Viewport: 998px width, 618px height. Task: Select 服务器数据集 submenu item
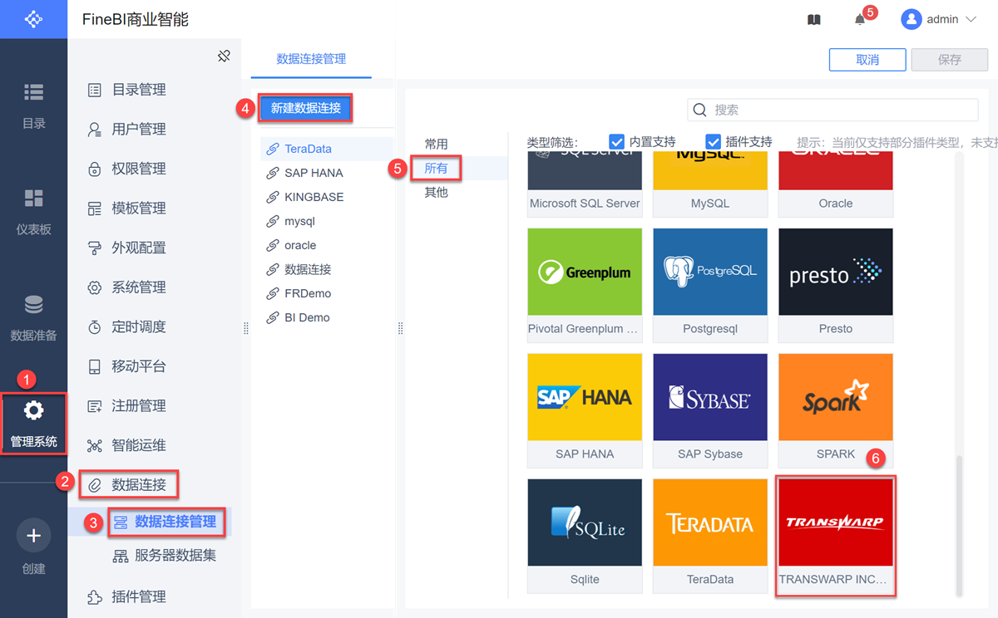[166, 556]
